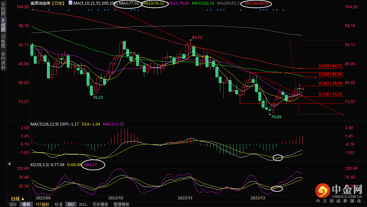Click the 76.23 low price label
Screen dimensions: 367x207
(x=97, y=98)
